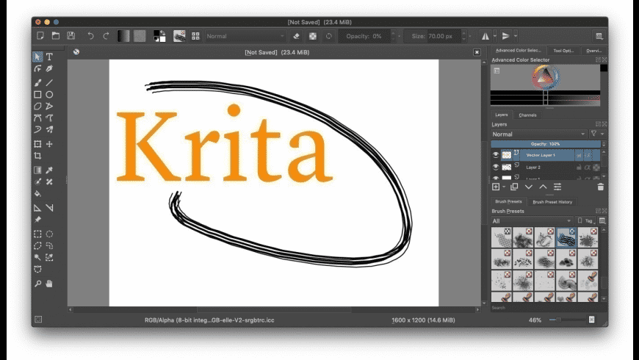Click the Save document icon
The width and height of the screenshot is (639, 360).
point(71,35)
